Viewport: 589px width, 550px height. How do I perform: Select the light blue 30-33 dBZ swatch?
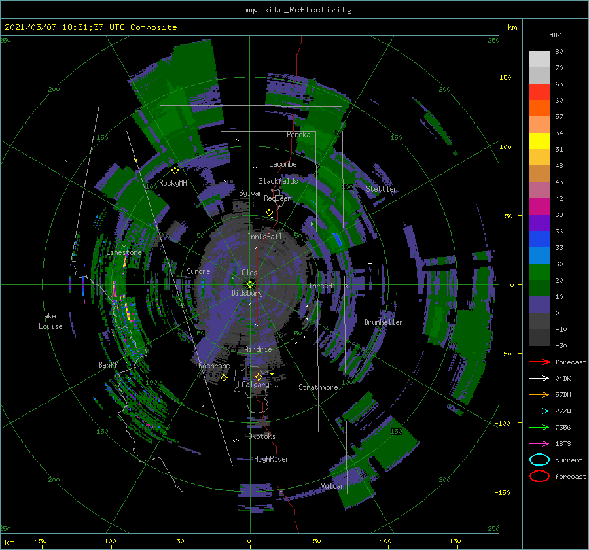click(539, 256)
